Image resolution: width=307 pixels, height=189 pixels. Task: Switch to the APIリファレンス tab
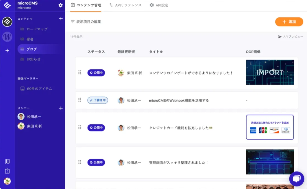tap(126, 5)
